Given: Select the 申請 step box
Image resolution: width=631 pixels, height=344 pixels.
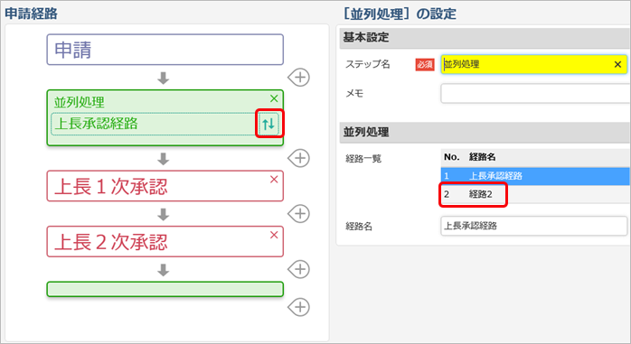Looking at the screenshot, I should pos(165,50).
